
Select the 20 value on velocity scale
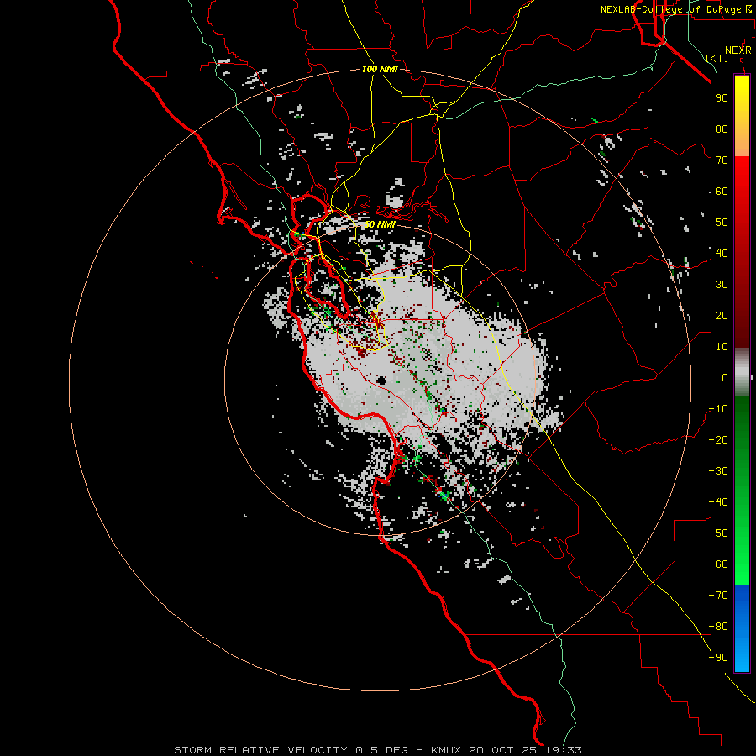[x=722, y=315]
